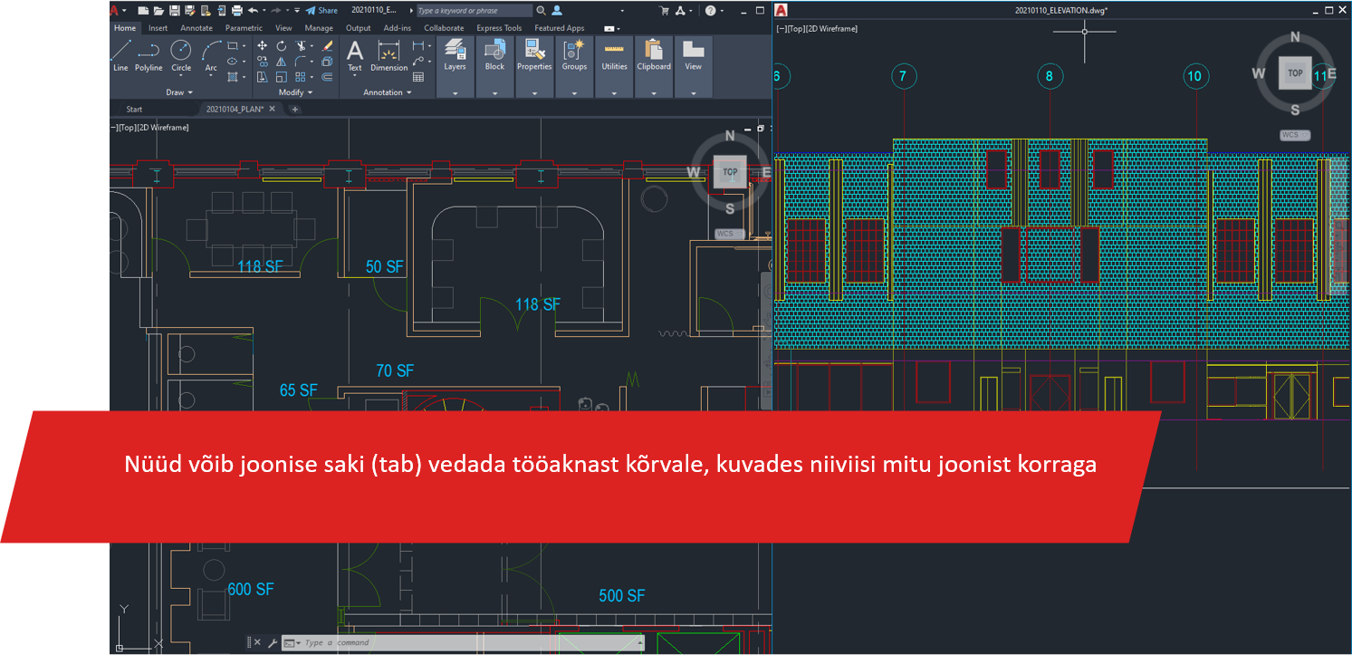
Task: Click the TOP face of left ViewCube
Action: (x=730, y=172)
